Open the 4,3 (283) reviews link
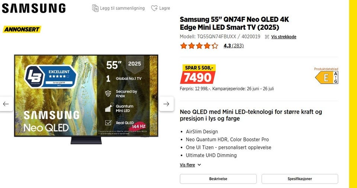 pos(234,46)
